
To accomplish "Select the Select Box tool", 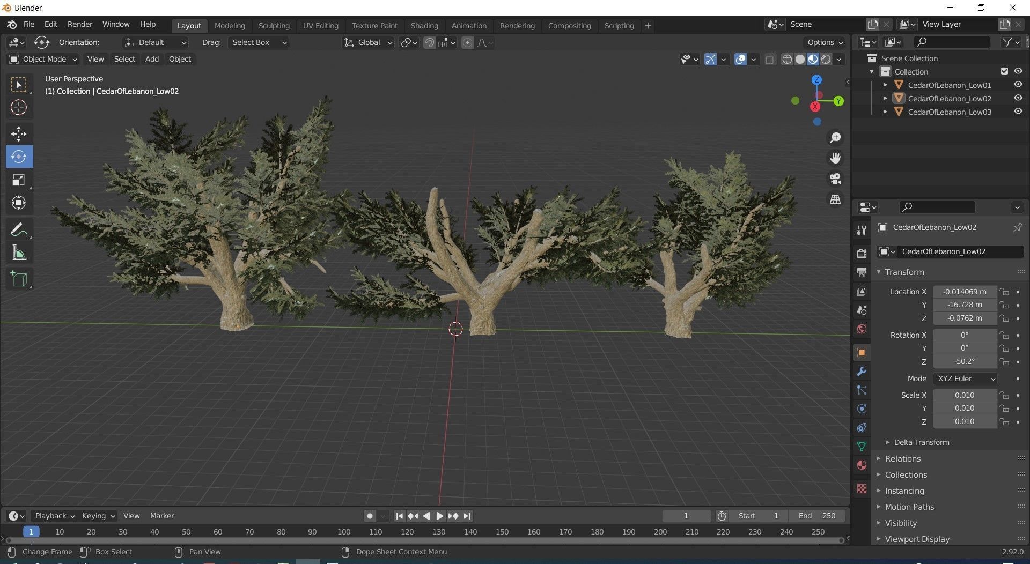I will pos(19,85).
